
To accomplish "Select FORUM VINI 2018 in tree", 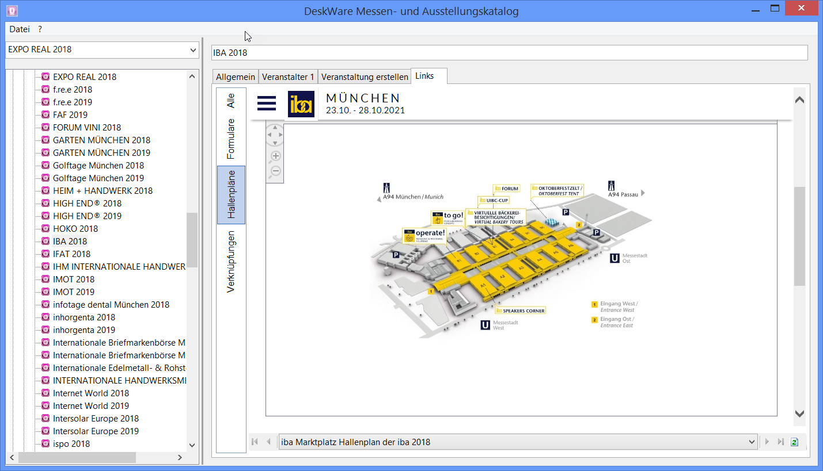I will coord(87,127).
